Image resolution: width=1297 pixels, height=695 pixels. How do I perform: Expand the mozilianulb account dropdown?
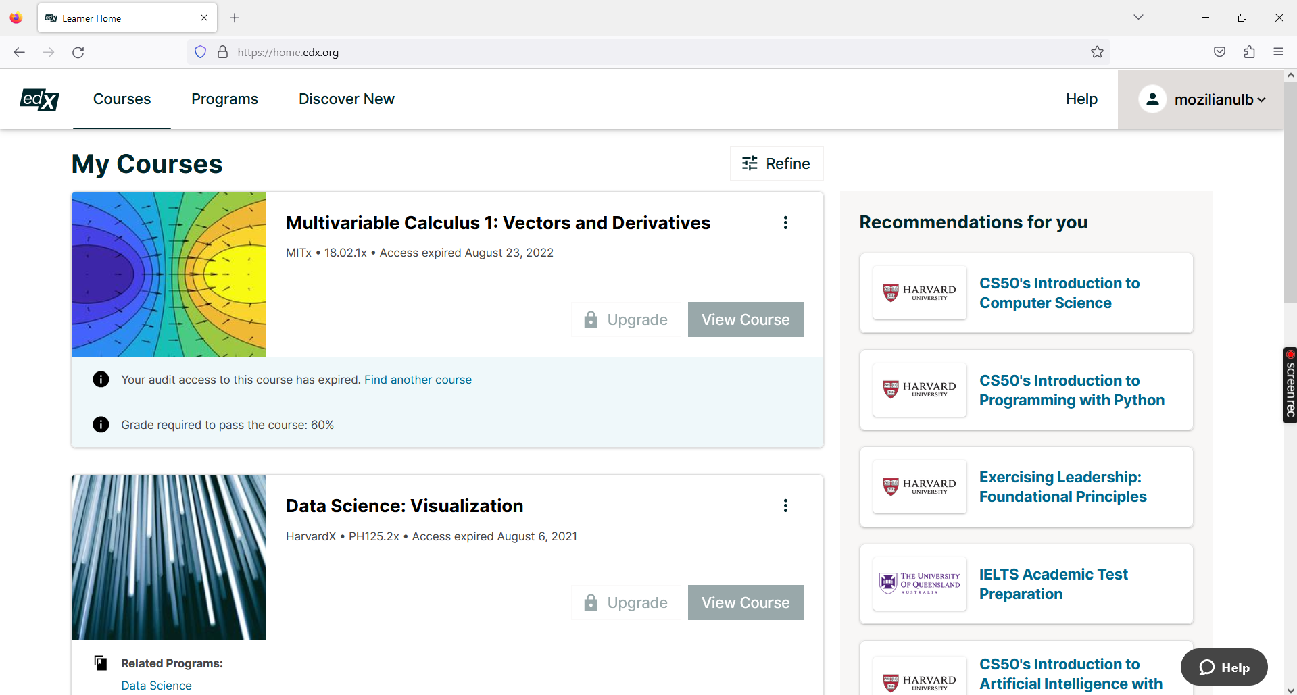tap(1213, 99)
